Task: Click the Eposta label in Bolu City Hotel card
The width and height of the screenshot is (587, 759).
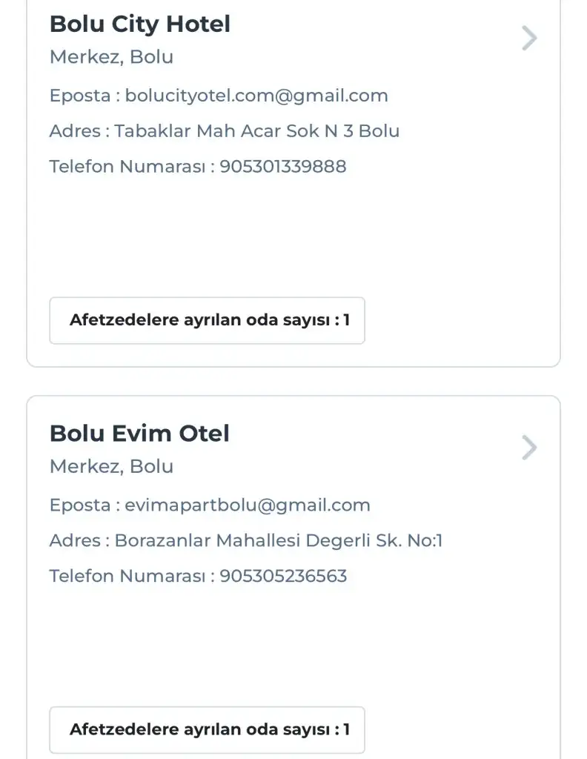Action: click(x=80, y=96)
